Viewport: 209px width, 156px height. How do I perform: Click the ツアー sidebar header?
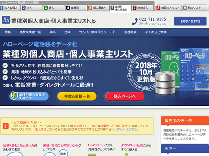click(185, 149)
